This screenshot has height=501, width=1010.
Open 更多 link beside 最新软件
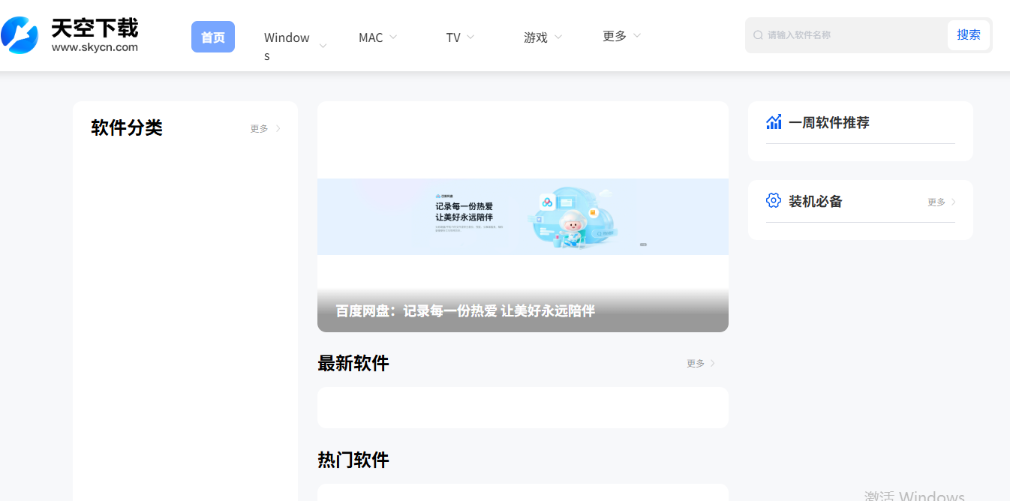(696, 364)
